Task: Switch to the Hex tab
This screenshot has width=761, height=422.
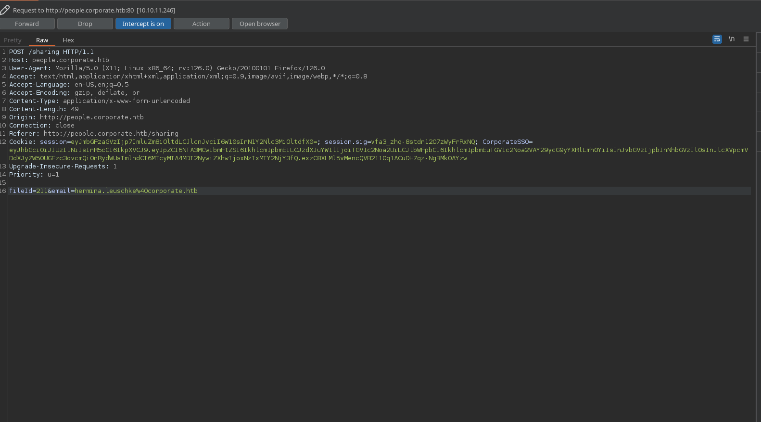Action: (x=68, y=40)
